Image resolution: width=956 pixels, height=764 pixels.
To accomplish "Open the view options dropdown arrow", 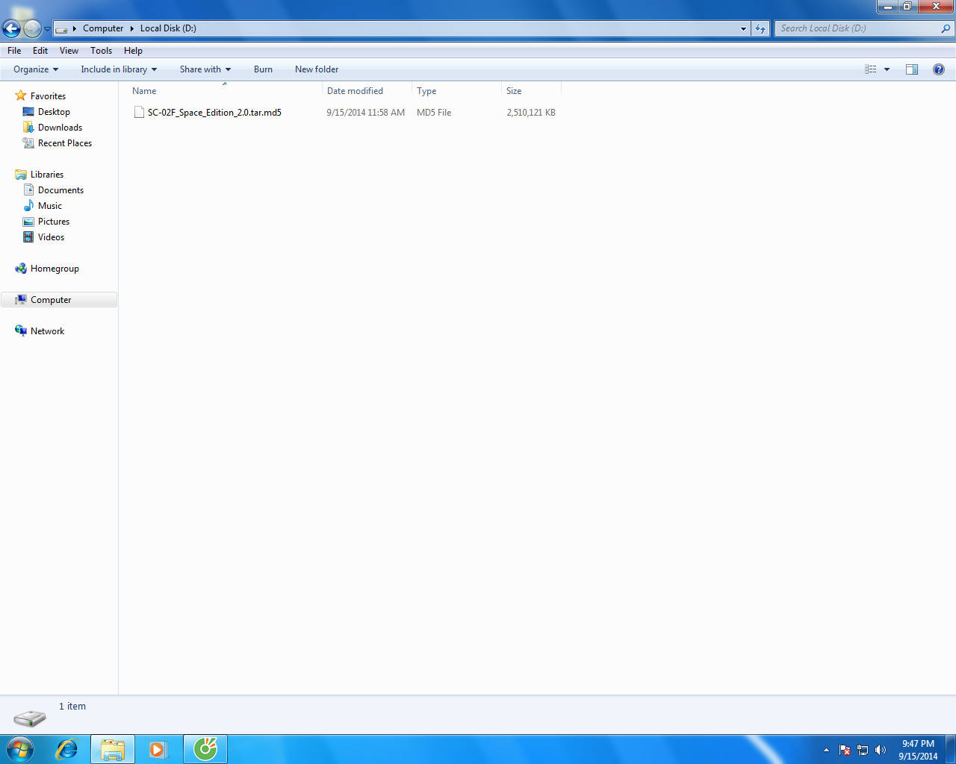I will coord(887,69).
